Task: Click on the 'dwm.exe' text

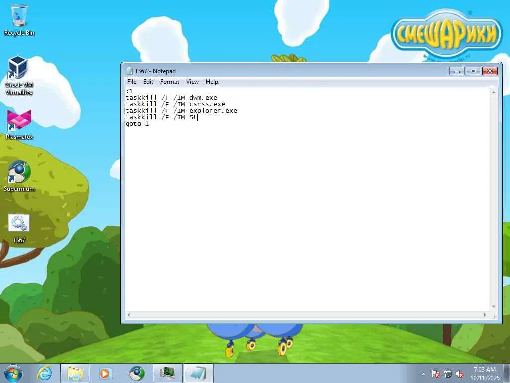Action: click(x=203, y=98)
